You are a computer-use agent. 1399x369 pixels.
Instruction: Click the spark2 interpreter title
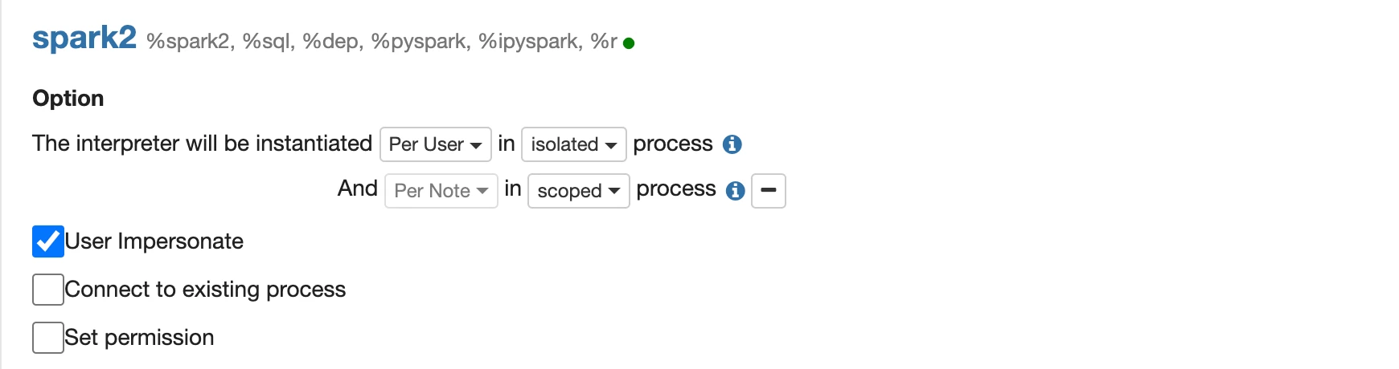(84, 38)
